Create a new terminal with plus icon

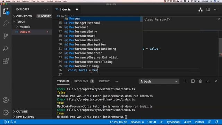[x=185, y=81]
